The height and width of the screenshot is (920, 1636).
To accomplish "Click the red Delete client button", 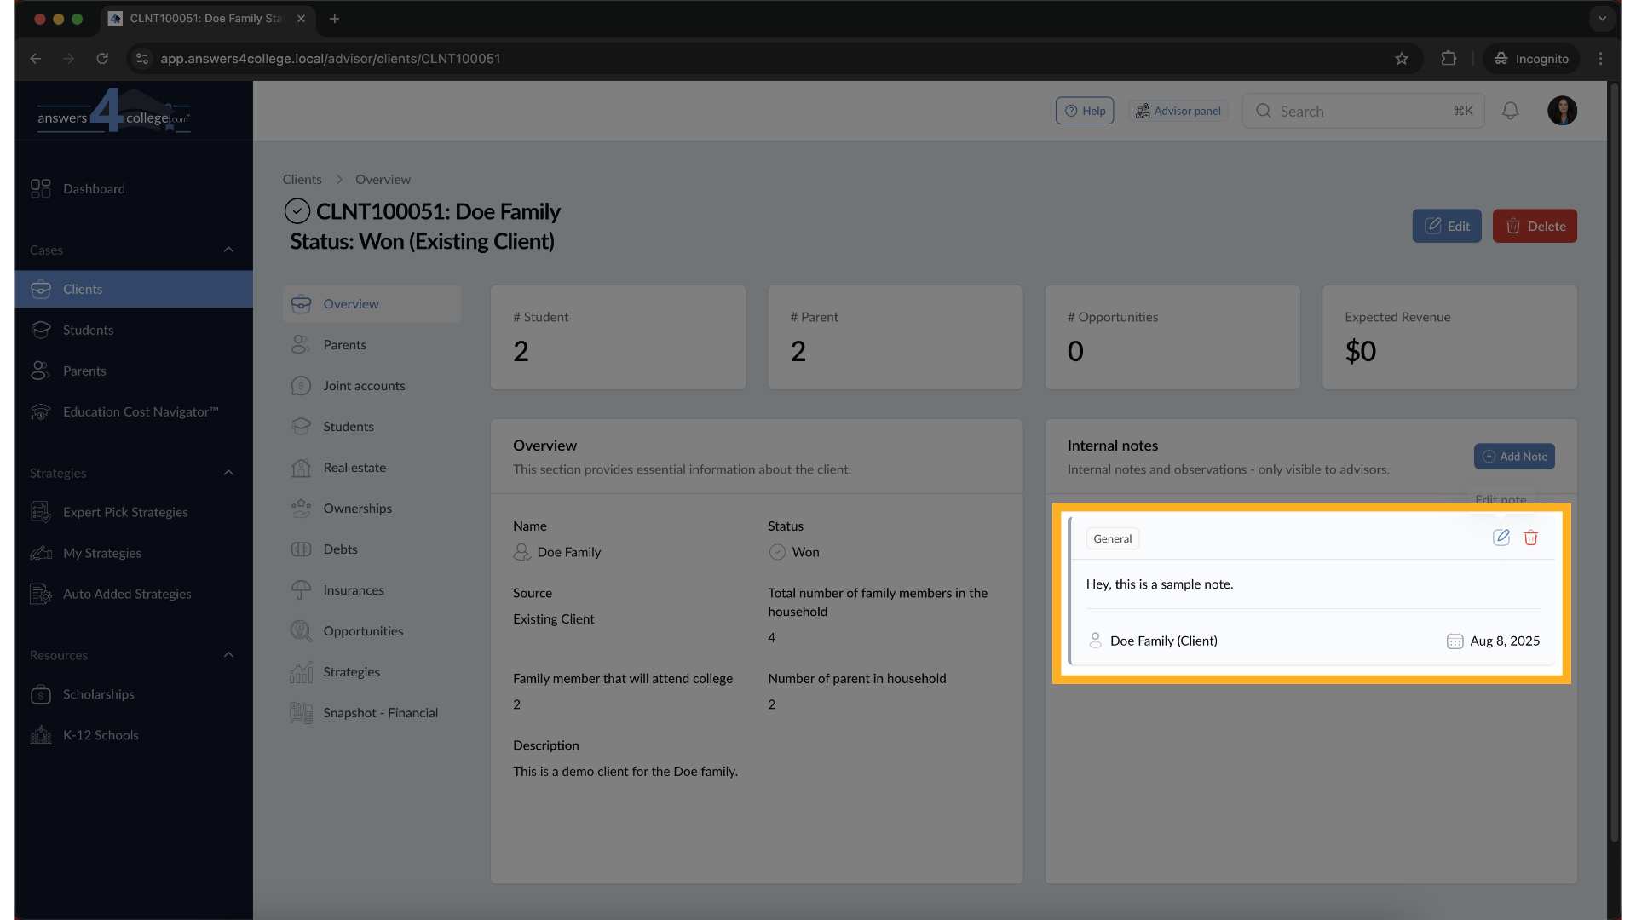I will (1535, 227).
